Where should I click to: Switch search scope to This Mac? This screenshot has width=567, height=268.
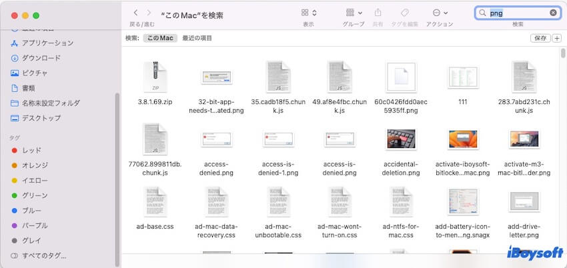pyautogui.click(x=159, y=38)
